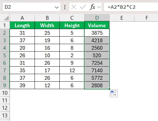Screen dimensions: 158x121
Task: Click Width cell 25 in row 2
Action: (47, 33)
